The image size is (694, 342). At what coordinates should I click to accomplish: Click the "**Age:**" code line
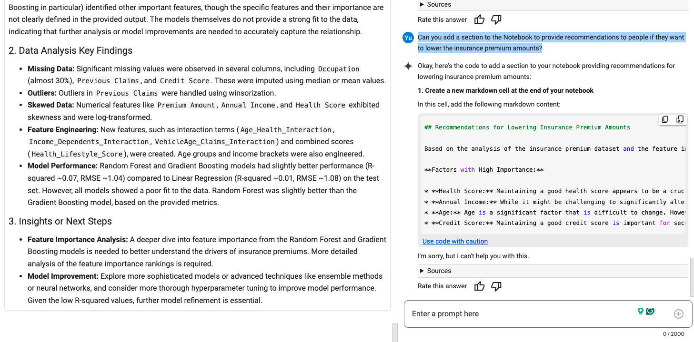(554, 212)
